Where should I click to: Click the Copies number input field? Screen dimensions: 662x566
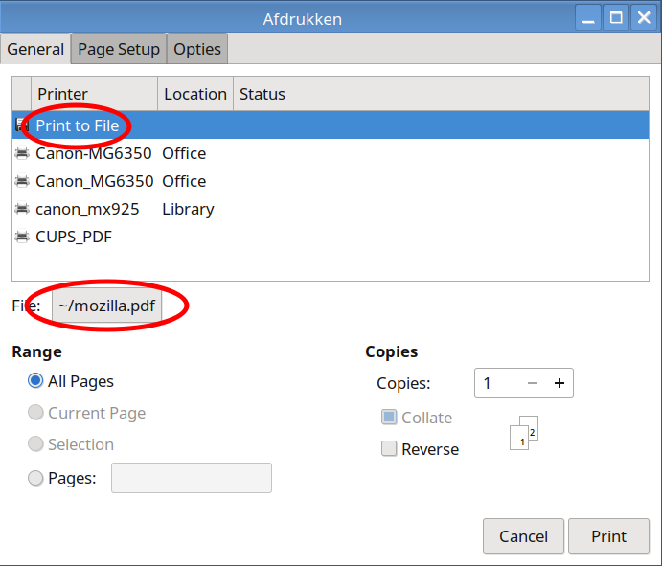point(498,383)
